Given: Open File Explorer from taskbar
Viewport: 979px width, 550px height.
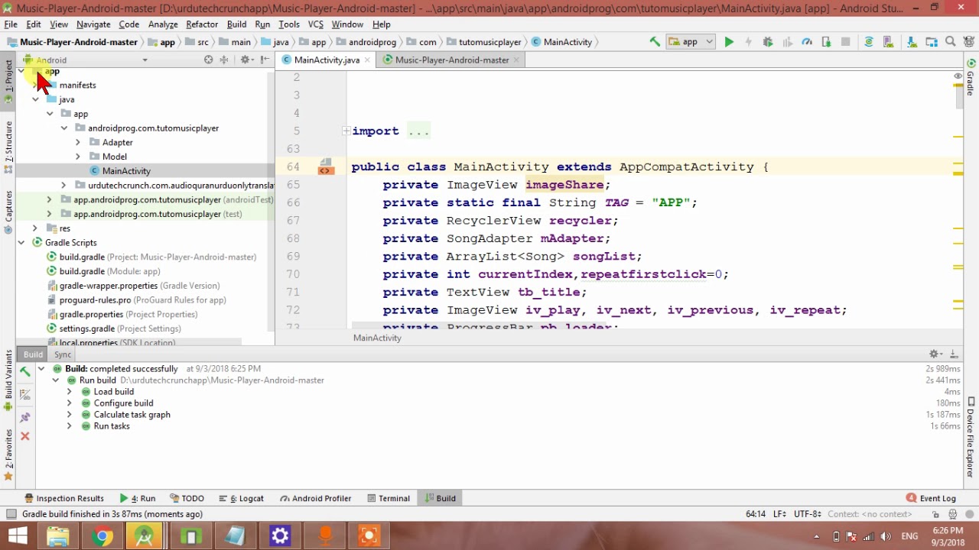Looking at the screenshot, I should coord(58,536).
